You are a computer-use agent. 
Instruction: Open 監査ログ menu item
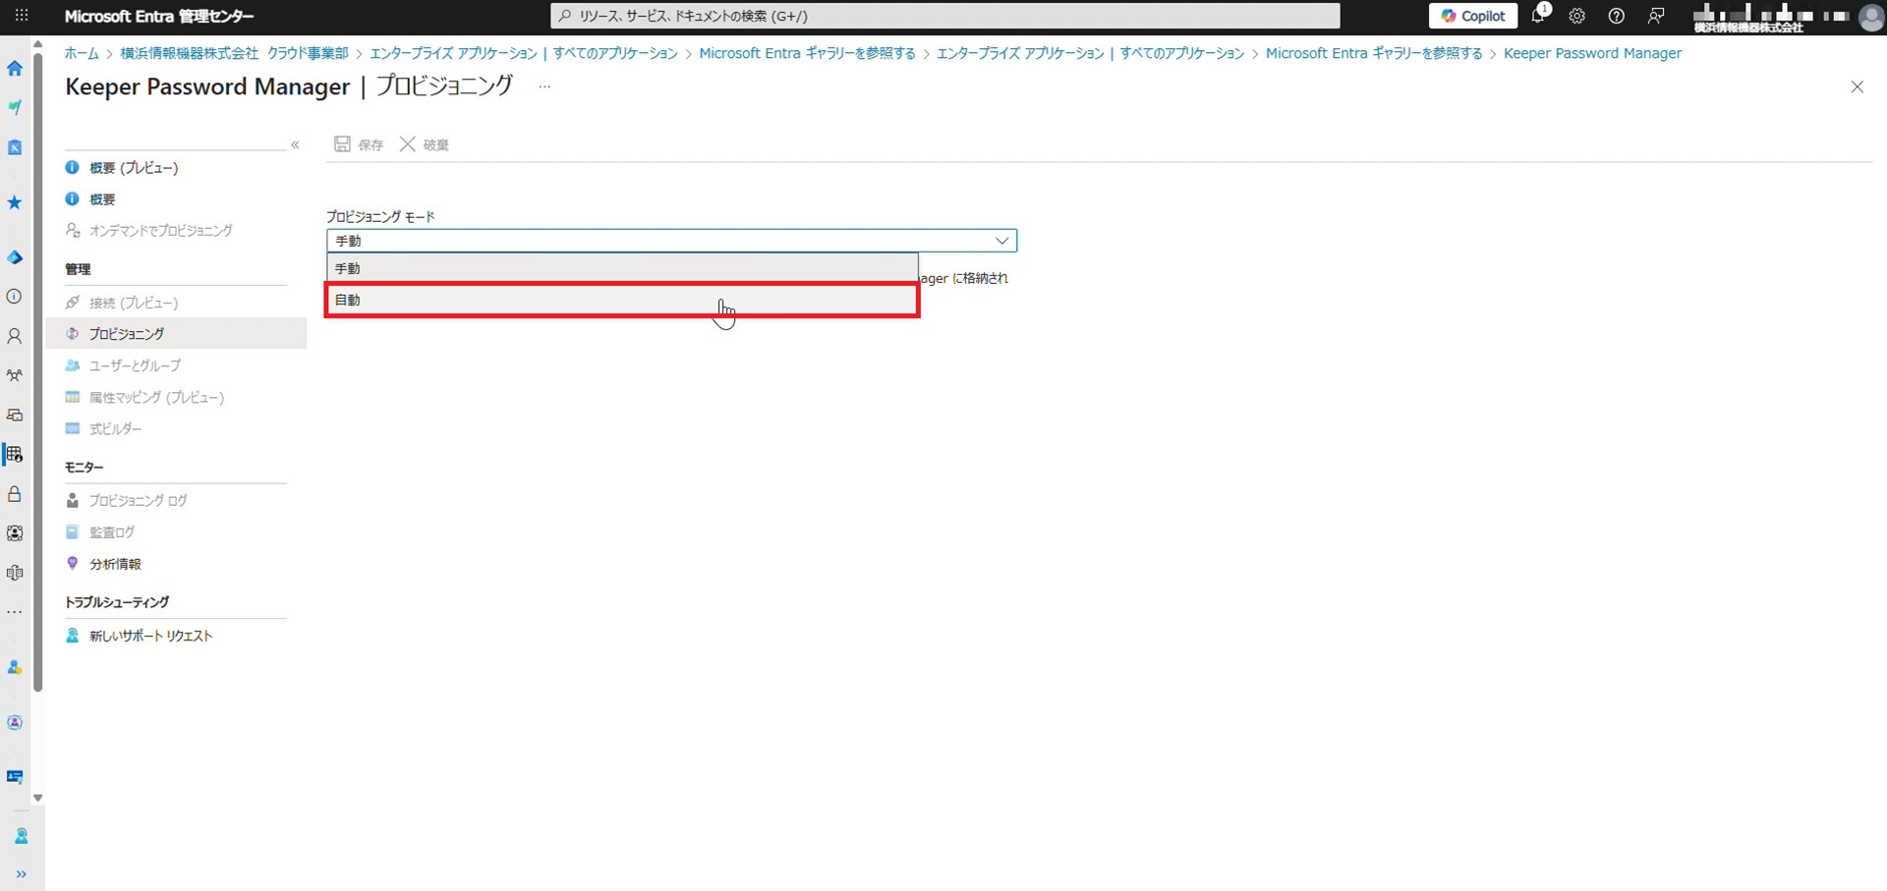pos(112,532)
